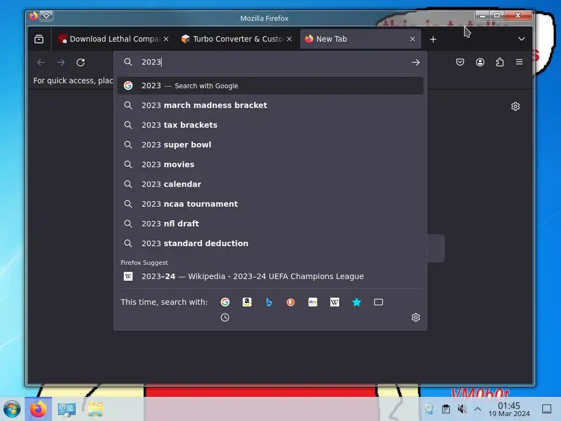Open Wikipedia 2023–24 UEFA Champions League suggestion

[x=270, y=276]
